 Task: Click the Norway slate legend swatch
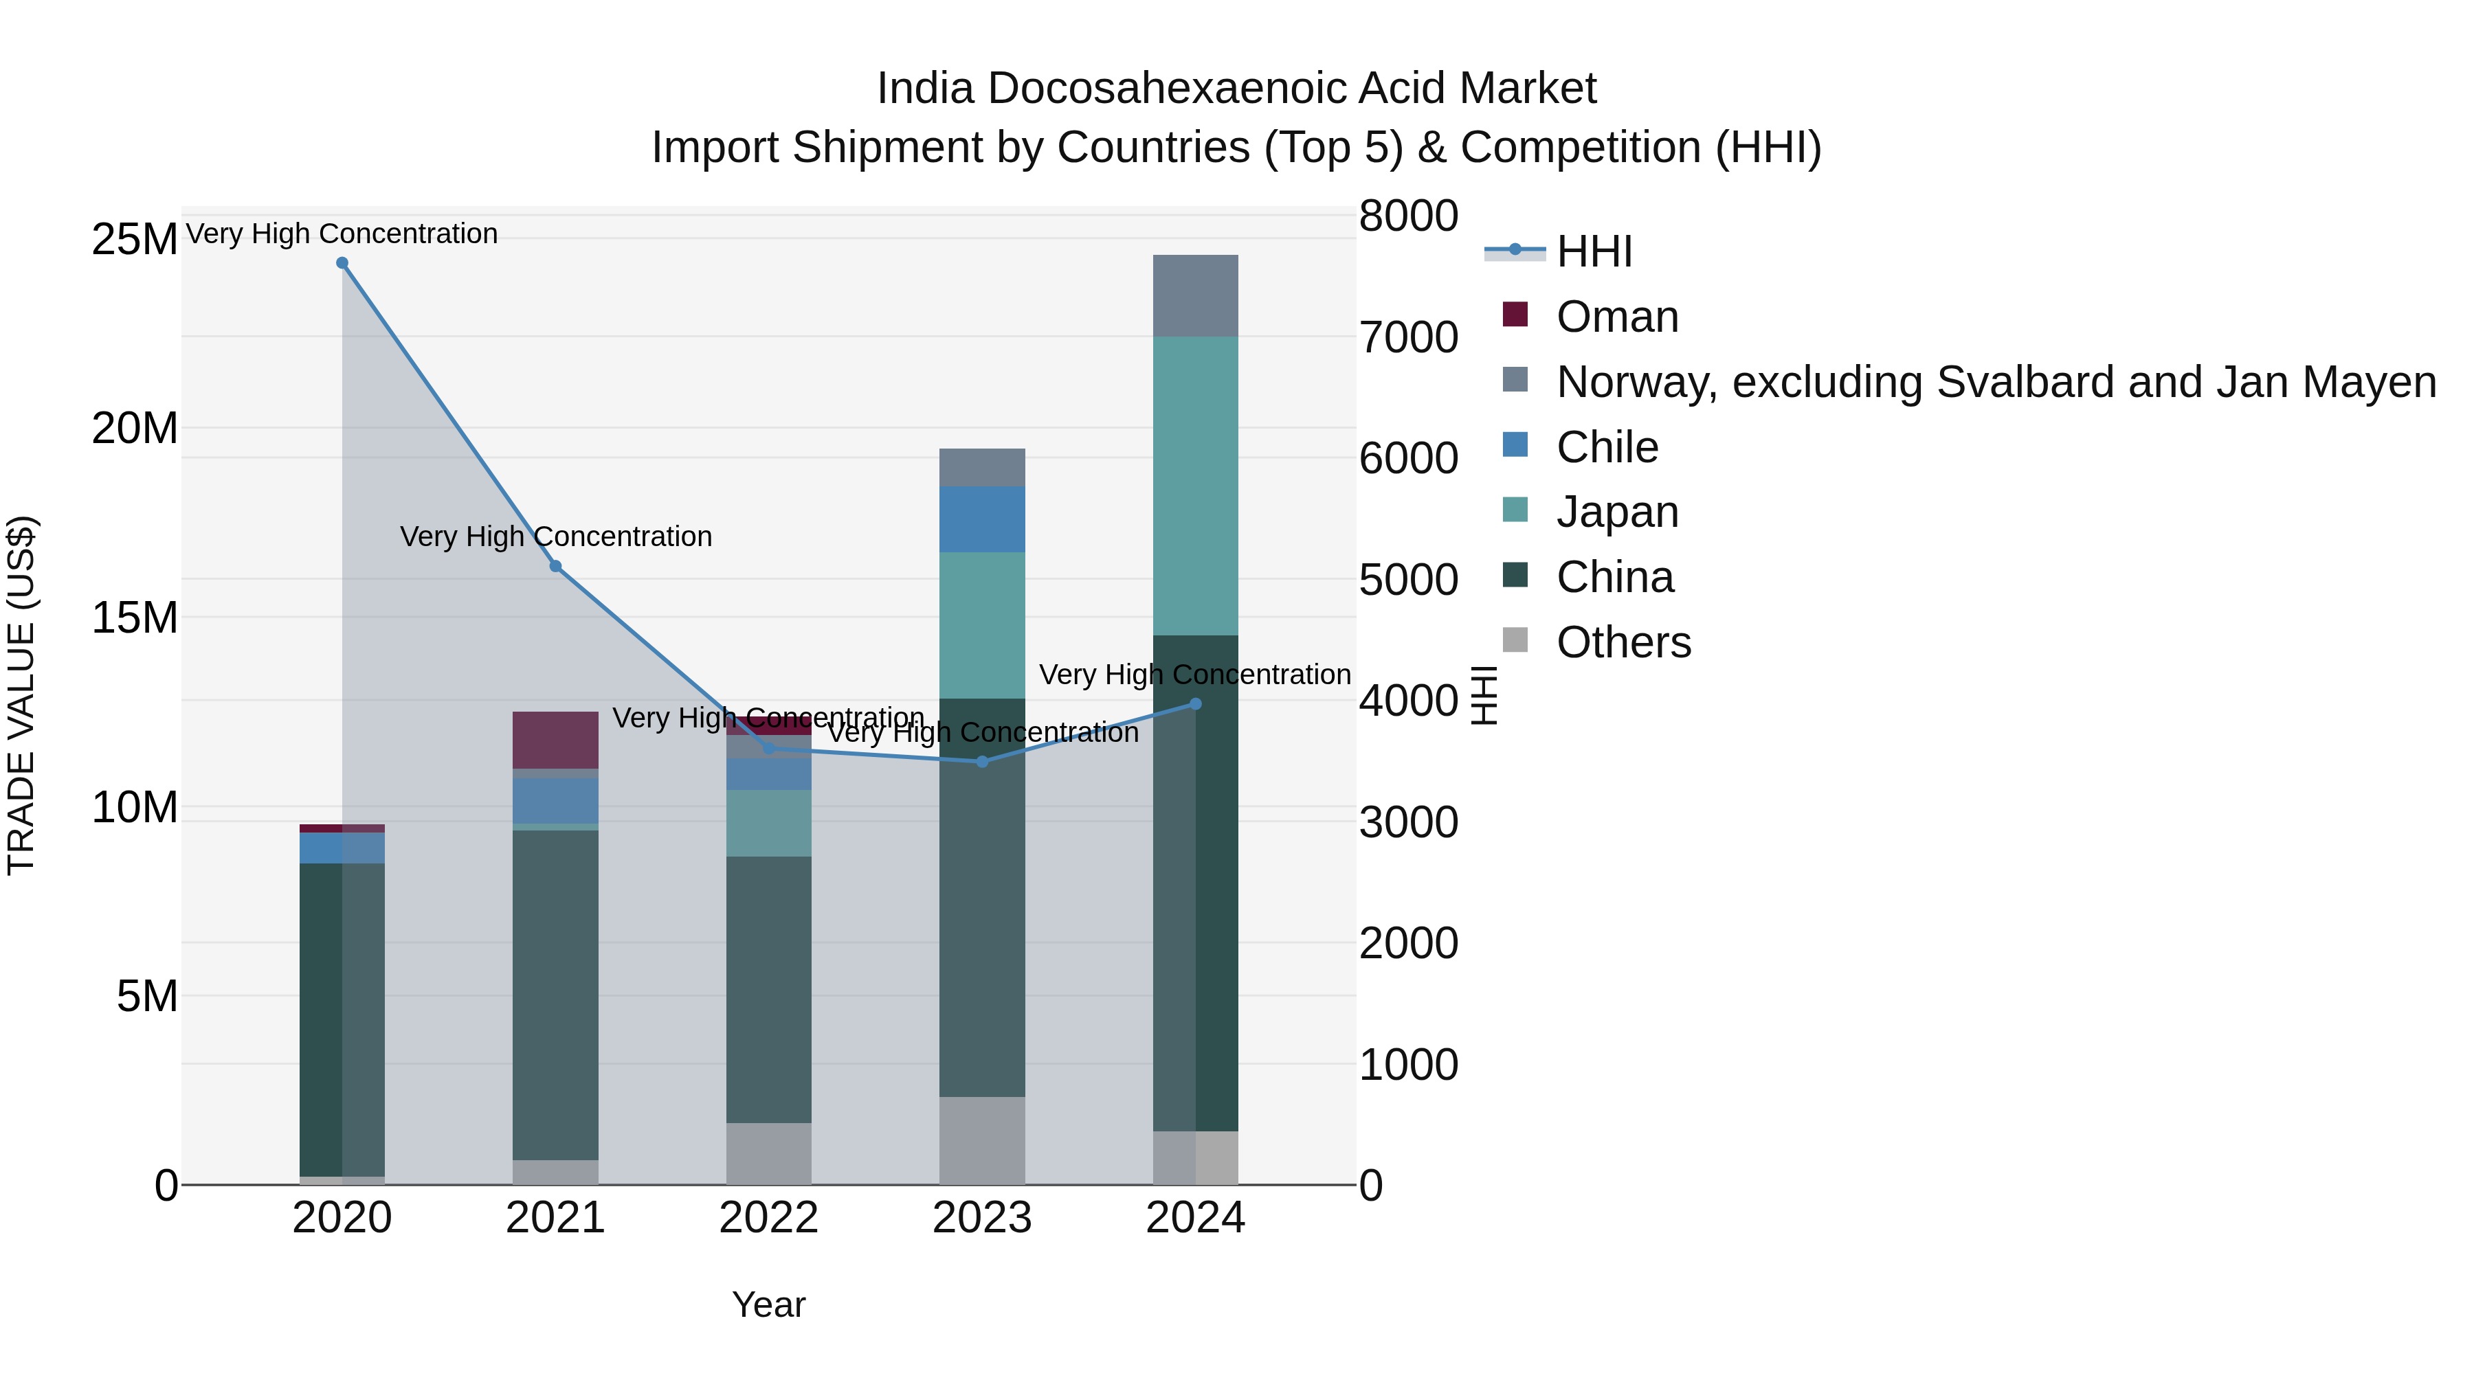[1515, 379]
